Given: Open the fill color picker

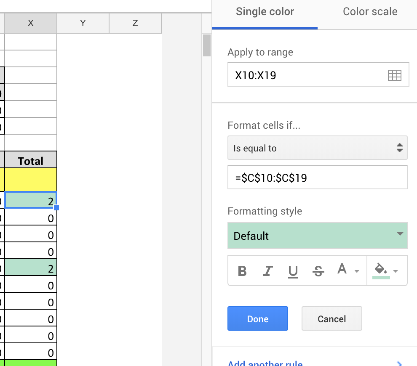Looking at the screenshot, I should coord(386,271).
